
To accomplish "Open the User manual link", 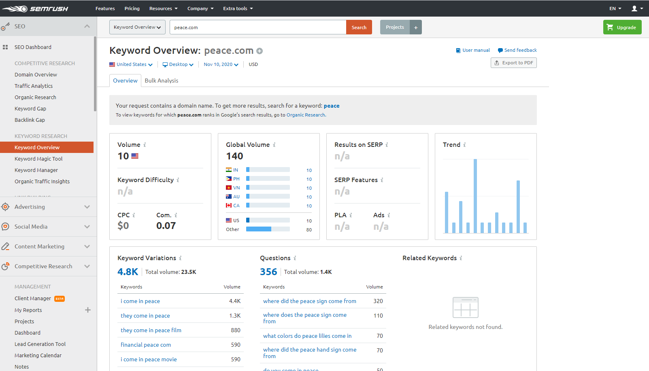I will pos(473,50).
